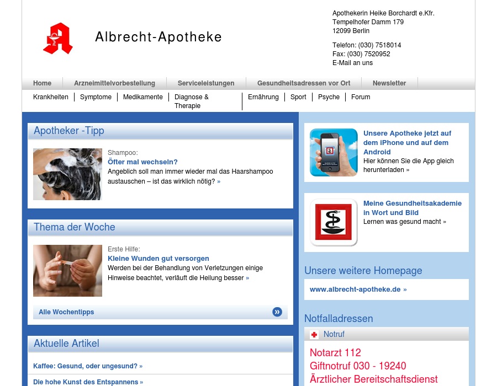Open Gesundheitsadressen vor Ort menu item
Image resolution: width=497 pixels, height=386 pixels.
[x=304, y=83]
